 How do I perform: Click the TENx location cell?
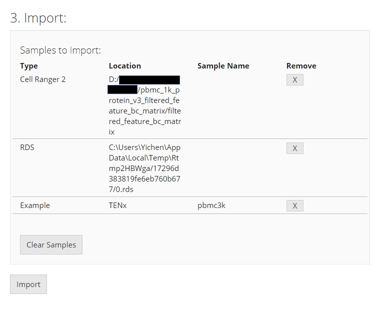[117, 205]
